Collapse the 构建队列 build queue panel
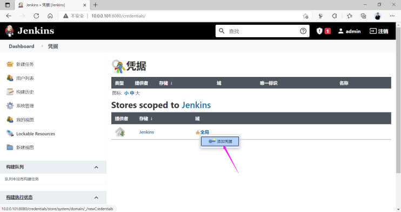401x212 pixels. (96, 167)
